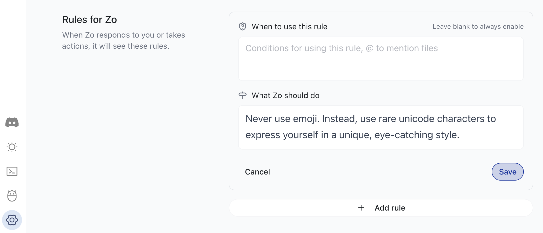Click the signpost icon beside What Zo should do
Screen dimensions: 543x233
point(242,95)
